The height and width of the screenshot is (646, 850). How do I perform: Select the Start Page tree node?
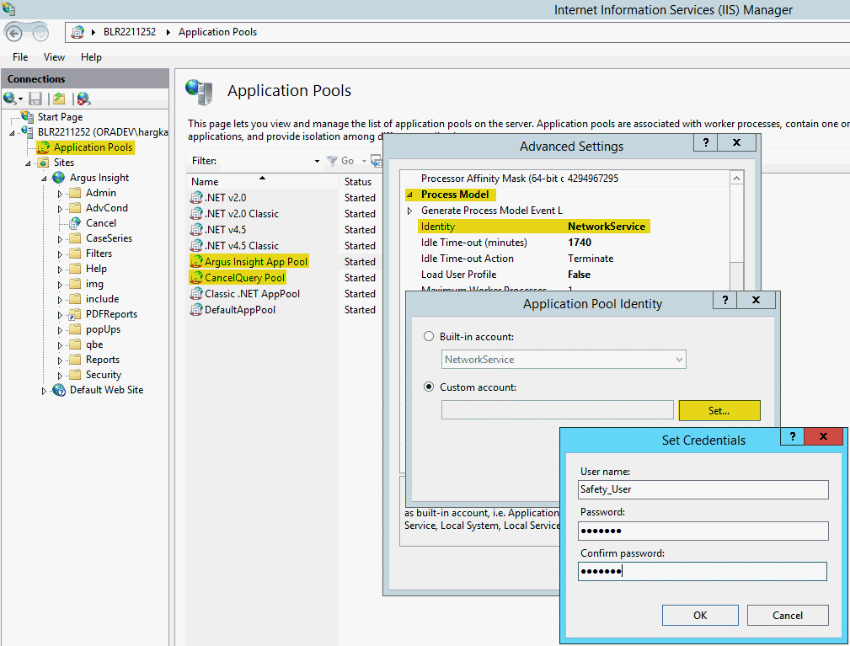tap(59, 117)
